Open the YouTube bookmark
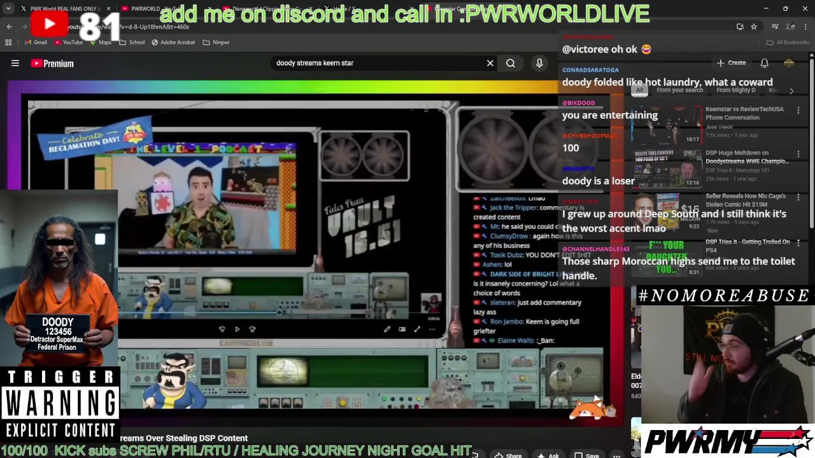Image resolution: width=815 pixels, height=458 pixels. click(x=68, y=43)
